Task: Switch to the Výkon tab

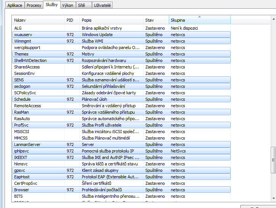Action: (68, 5)
